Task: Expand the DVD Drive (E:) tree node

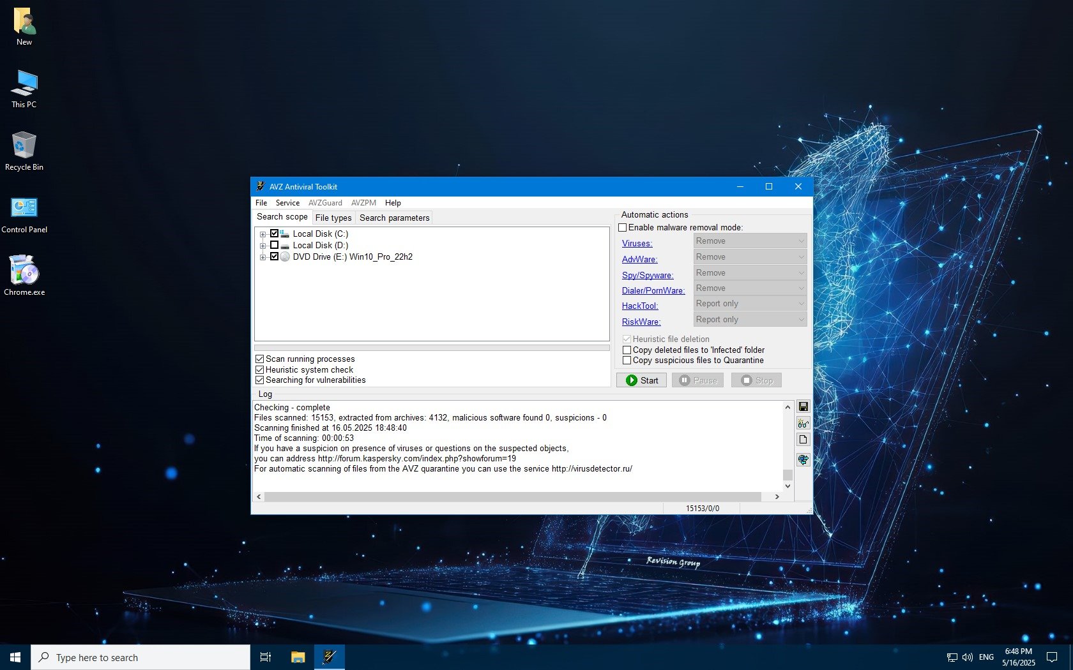Action: point(263,257)
